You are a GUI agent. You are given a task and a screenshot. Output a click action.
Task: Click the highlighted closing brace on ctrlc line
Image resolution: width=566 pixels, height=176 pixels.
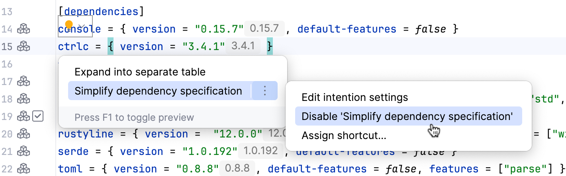pyautogui.click(x=270, y=46)
